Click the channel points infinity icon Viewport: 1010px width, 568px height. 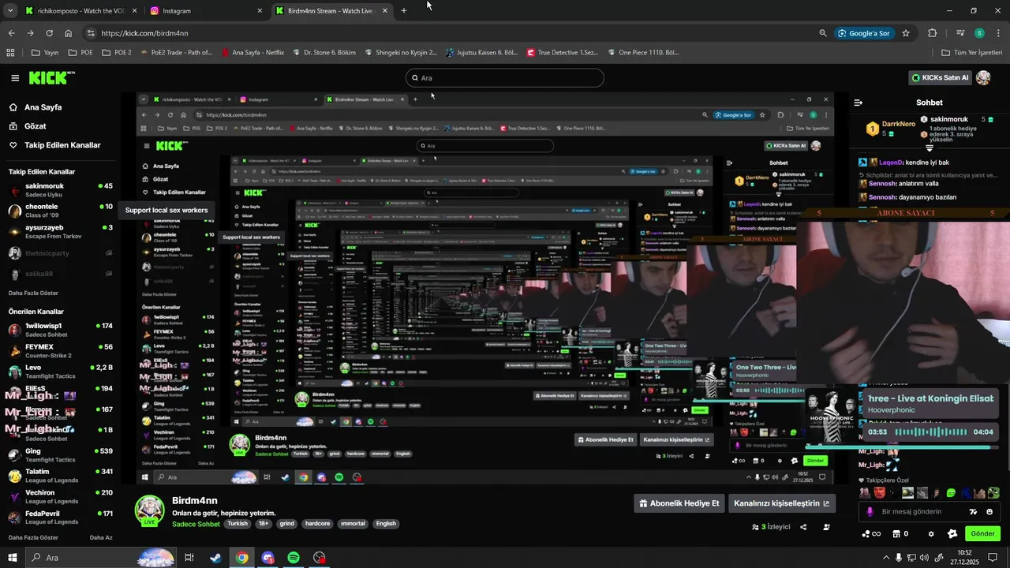tap(871, 534)
